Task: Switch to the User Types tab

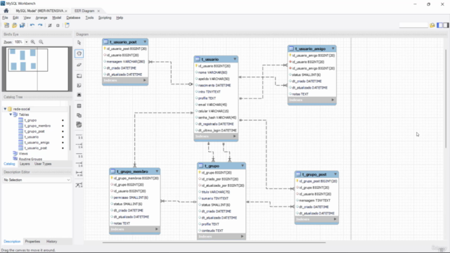Action: tap(43, 164)
